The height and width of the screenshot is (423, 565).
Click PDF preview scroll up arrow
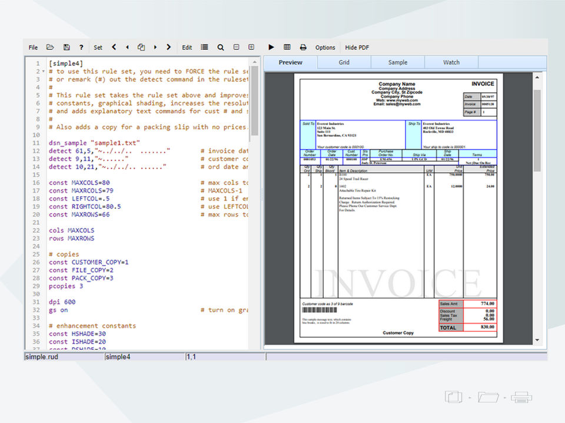pos(537,78)
